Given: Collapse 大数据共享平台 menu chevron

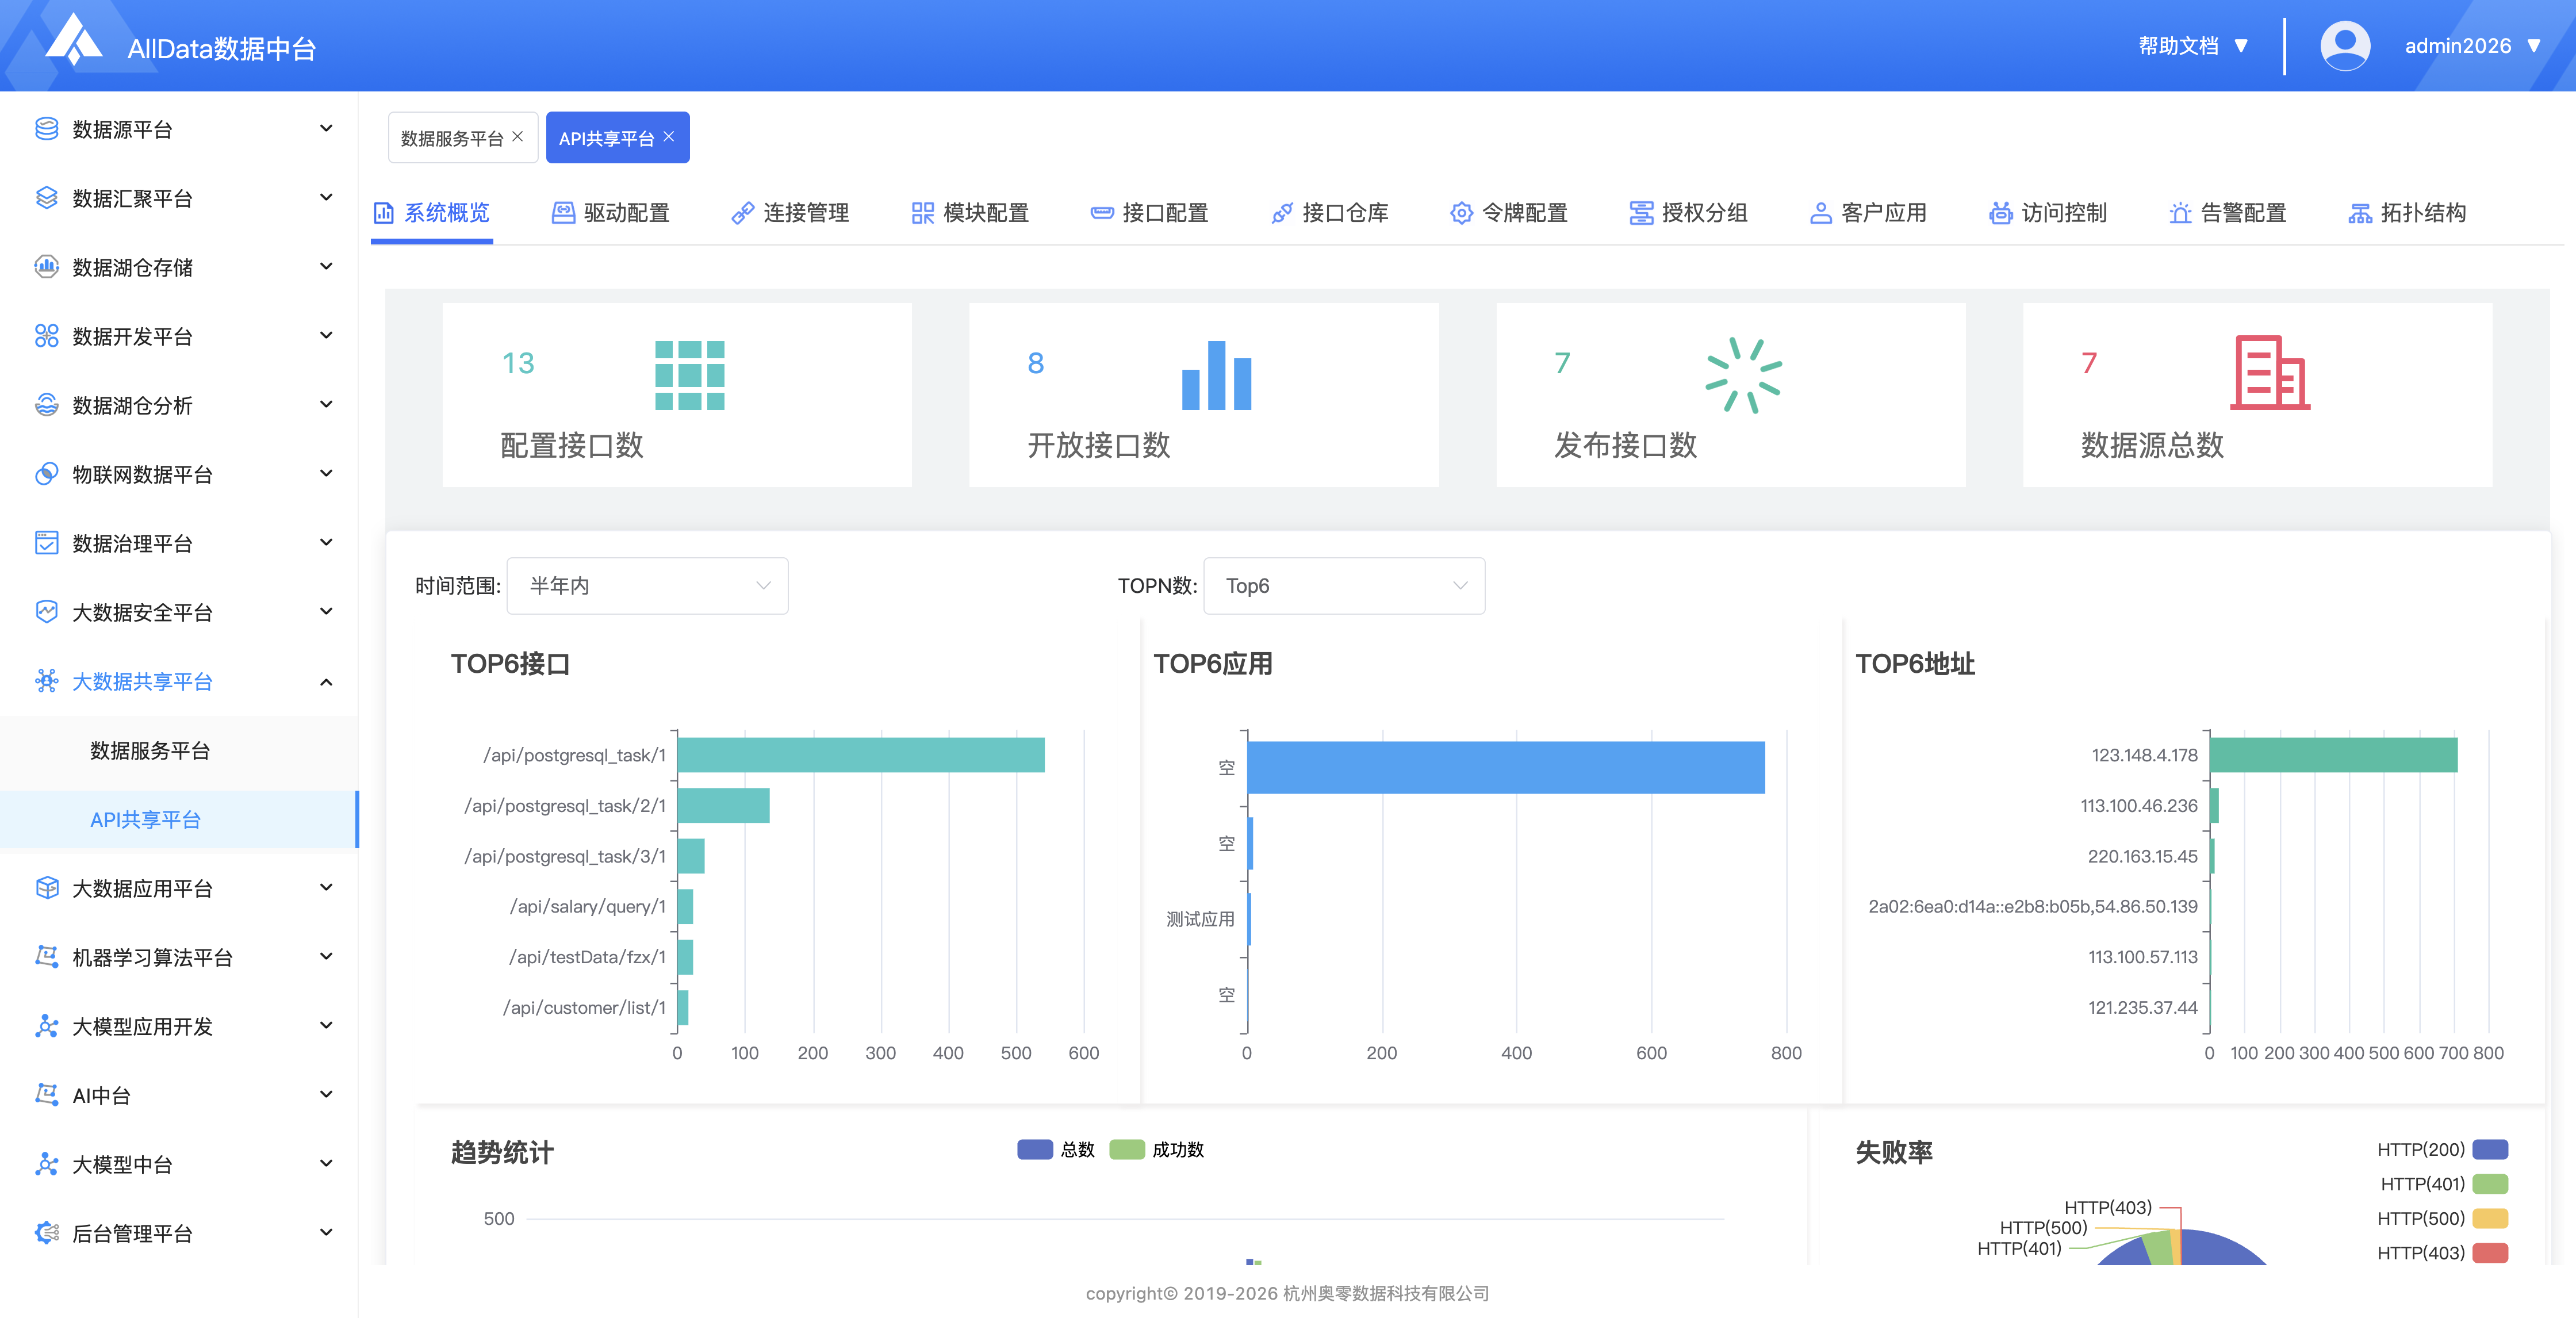Looking at the screenshot, I should (326, 681).
